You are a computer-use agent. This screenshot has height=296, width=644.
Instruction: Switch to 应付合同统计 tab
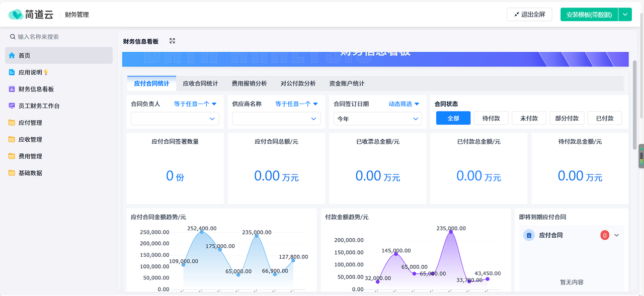pos(151,83)
